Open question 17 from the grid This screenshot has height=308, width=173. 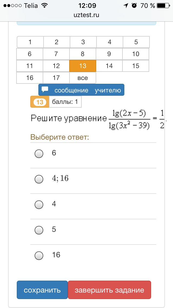(x=56, y=78)
